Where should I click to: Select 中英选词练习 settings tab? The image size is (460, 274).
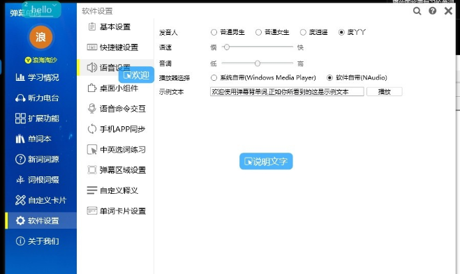115,149
